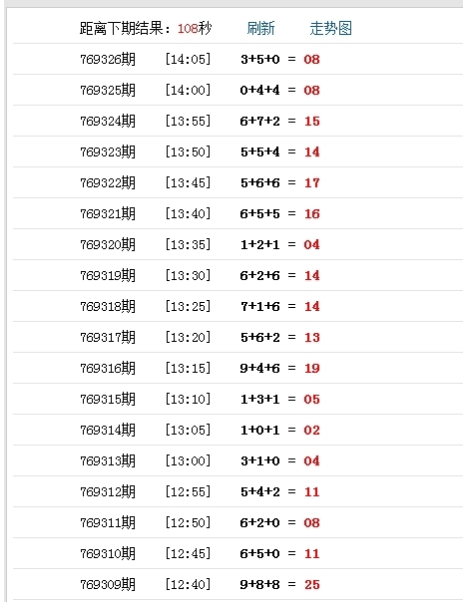This screenshot has width=463, height=602.
Task: Select the 769325期 period label
Action: [x=108, y=91]
